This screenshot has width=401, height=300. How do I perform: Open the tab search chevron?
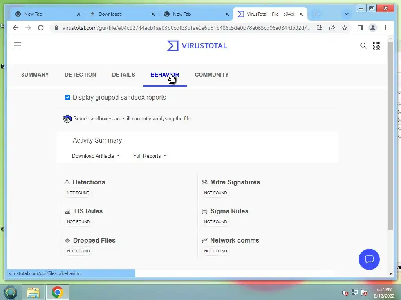tap(347, 14)
